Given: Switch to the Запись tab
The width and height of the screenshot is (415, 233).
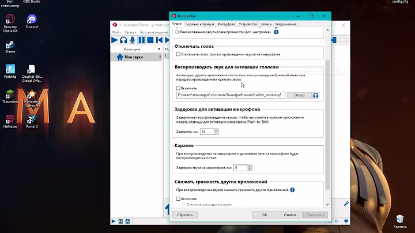Looking at the screenshot, I should click(266, 24).
